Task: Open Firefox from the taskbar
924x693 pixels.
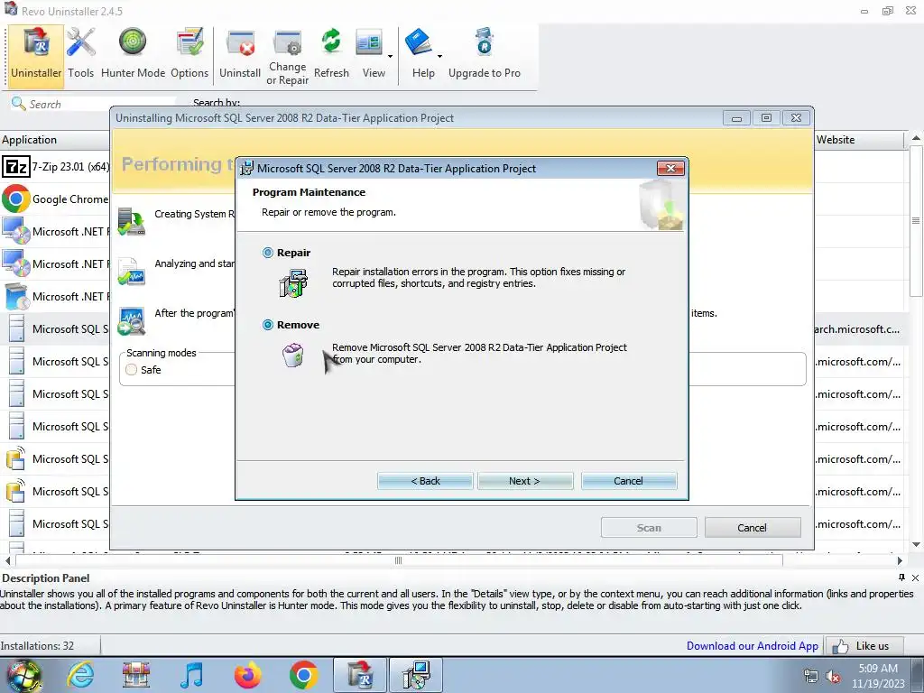Action: coord(247,675)
